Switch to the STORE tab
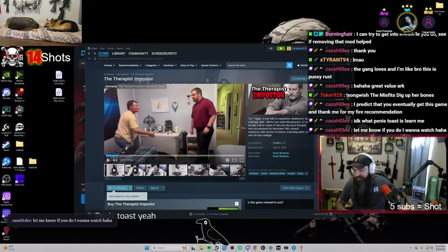 (x=103, y=54)
